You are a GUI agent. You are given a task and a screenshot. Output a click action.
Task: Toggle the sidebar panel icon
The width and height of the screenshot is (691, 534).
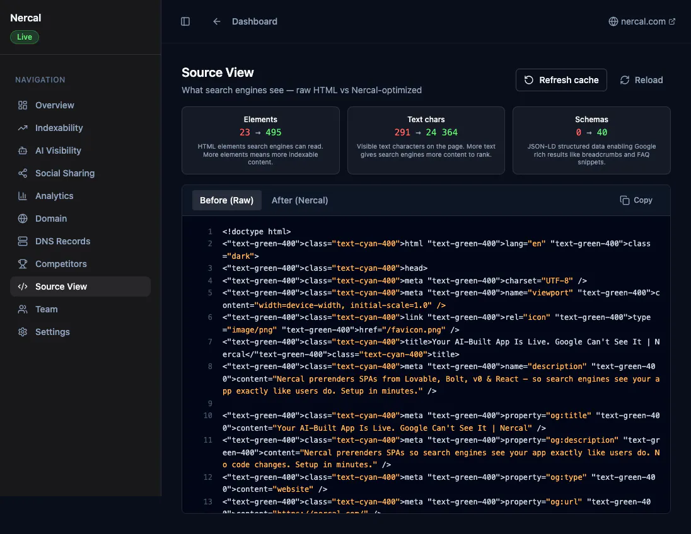pyautogui.click(x=185, y=21)
